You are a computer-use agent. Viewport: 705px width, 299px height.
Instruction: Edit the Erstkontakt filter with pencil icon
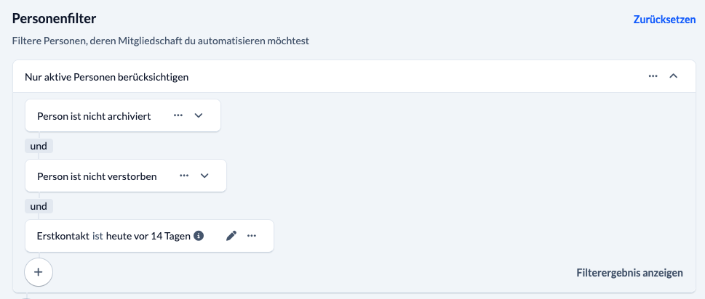[x=231, y=236]
